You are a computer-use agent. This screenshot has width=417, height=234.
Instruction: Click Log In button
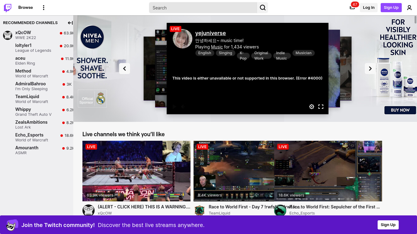(369, 8)
